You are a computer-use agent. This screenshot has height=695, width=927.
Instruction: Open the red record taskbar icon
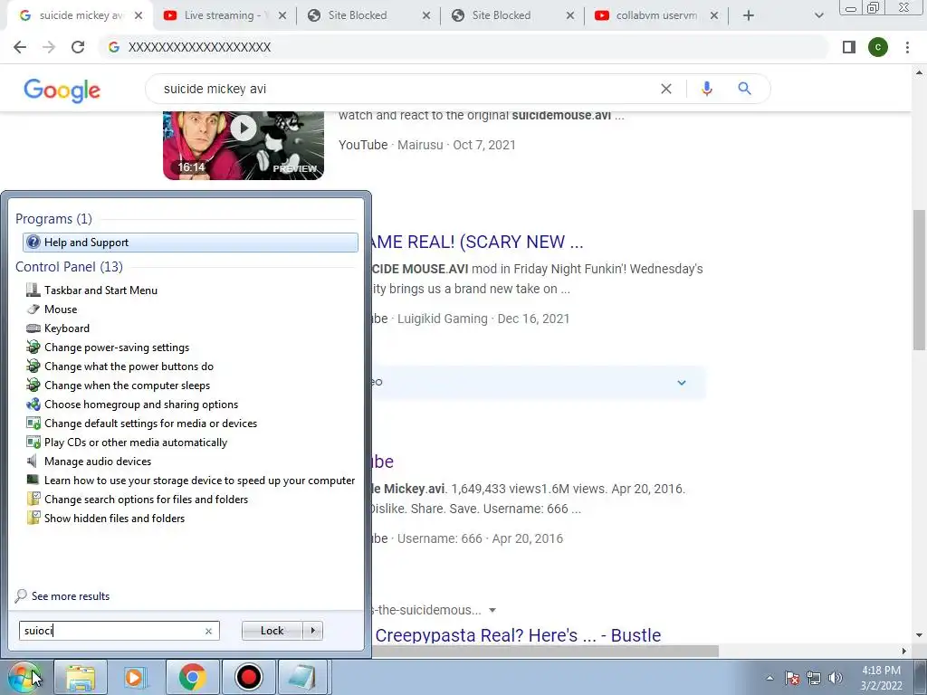[x=248, y=677]
